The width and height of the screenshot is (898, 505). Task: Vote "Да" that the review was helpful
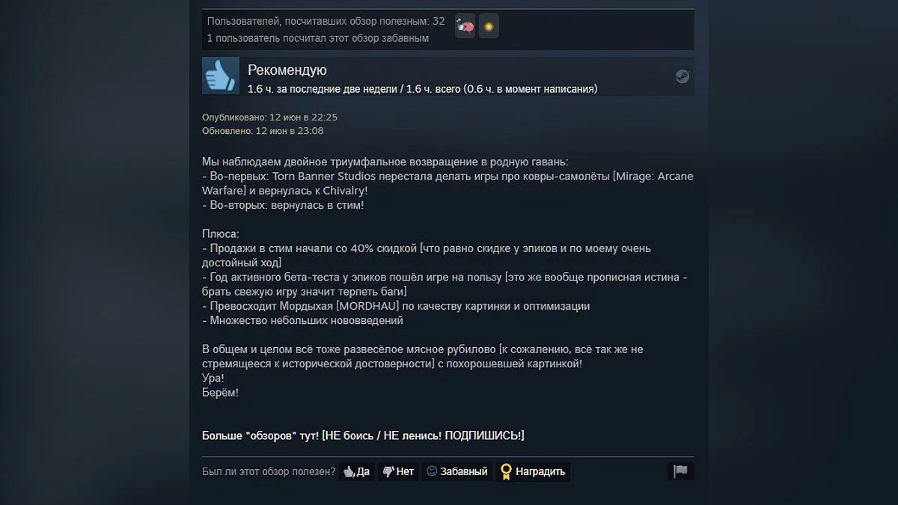pyautogui.click(x=356, y=471)
